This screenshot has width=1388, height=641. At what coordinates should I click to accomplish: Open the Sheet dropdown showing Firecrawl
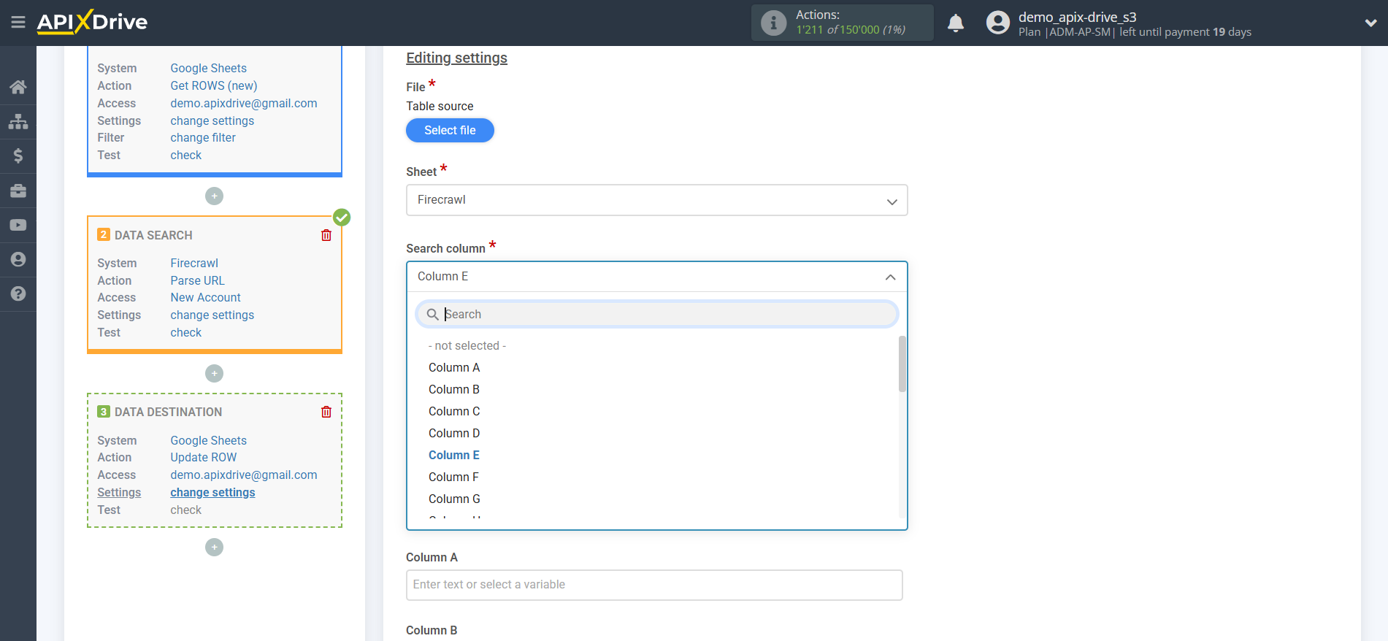656,200
